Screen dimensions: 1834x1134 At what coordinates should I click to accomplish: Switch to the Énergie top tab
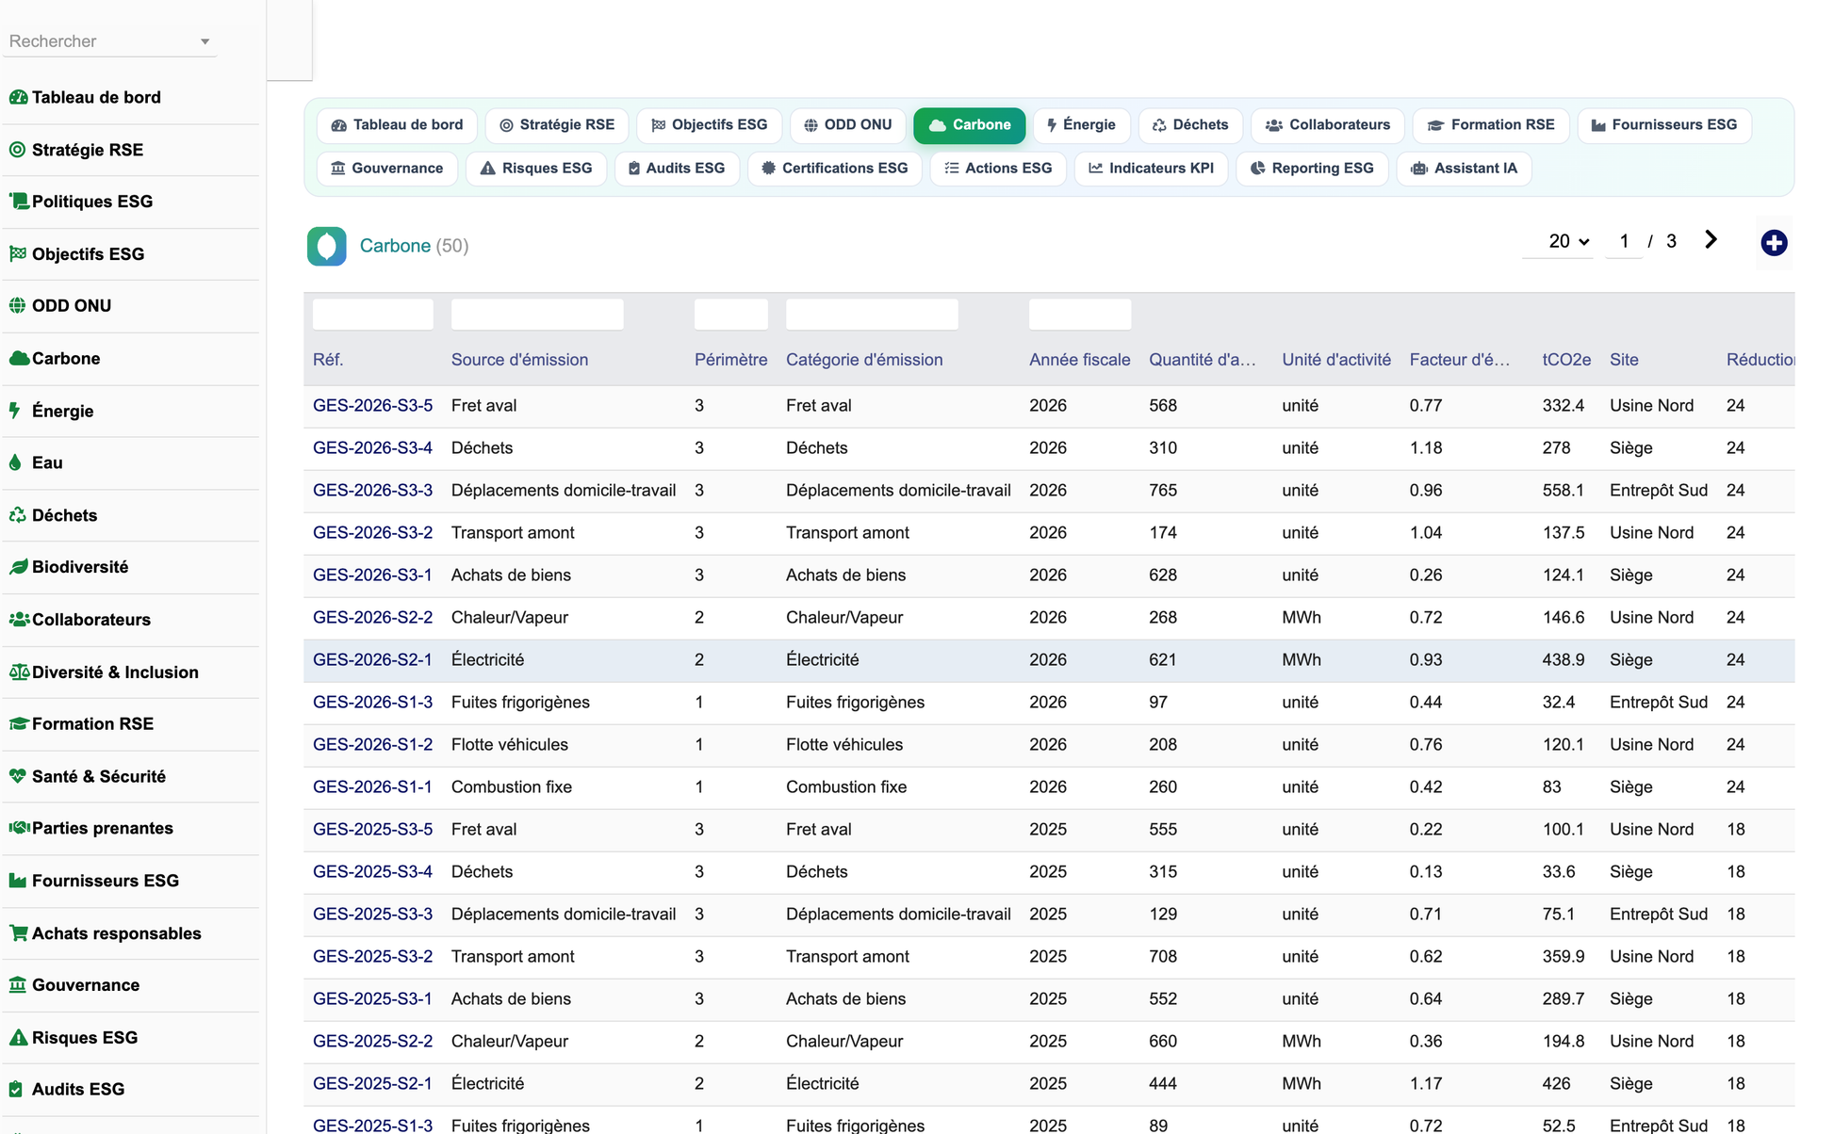coord(1081,125)
